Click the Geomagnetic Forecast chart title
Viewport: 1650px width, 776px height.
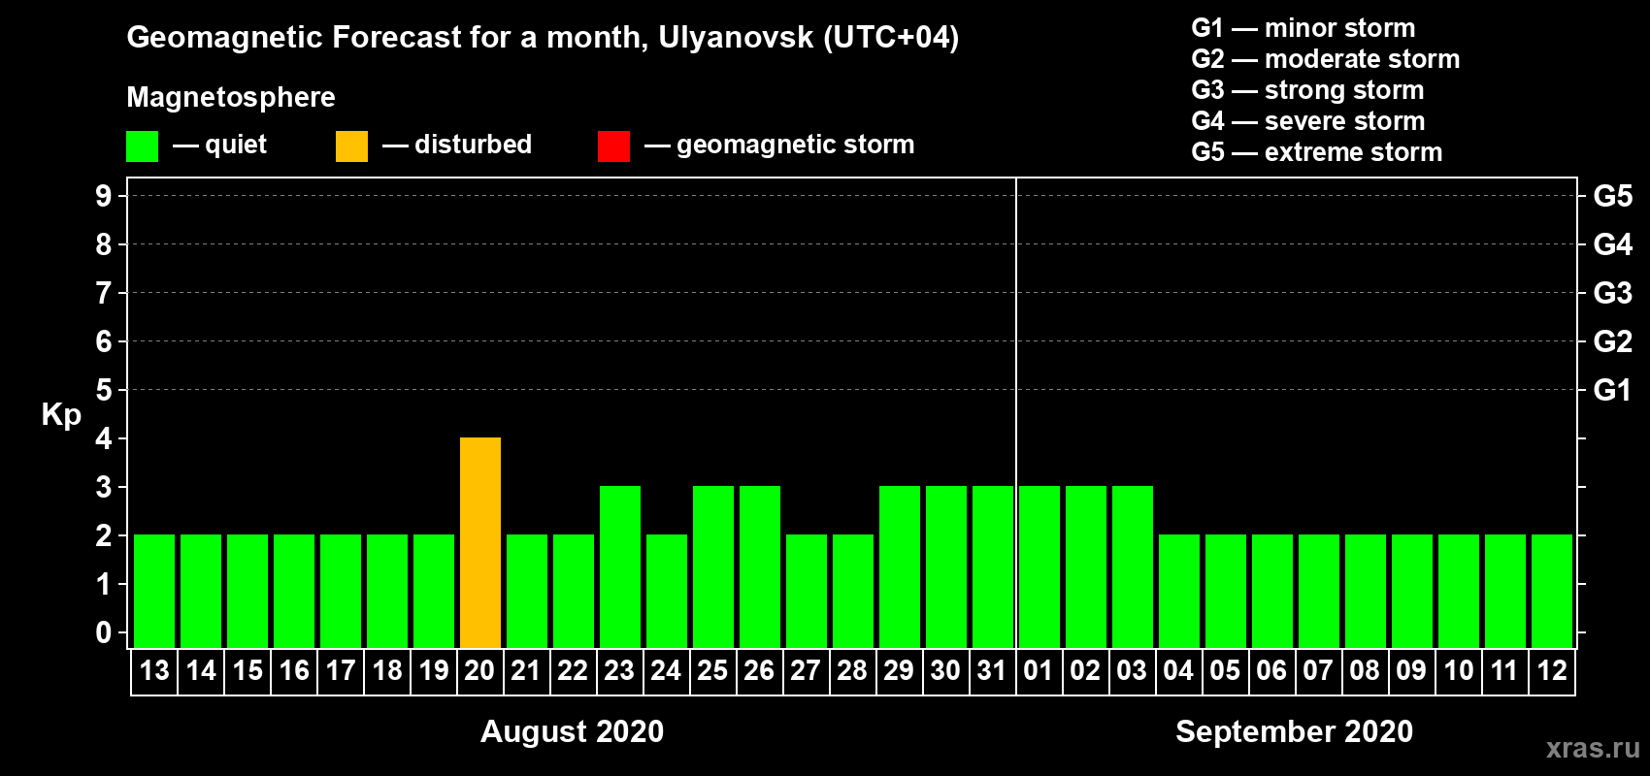(x=543, y=38)
